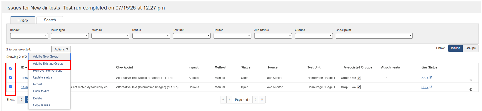
Task: Go to last page arrow
Action: 262,100
